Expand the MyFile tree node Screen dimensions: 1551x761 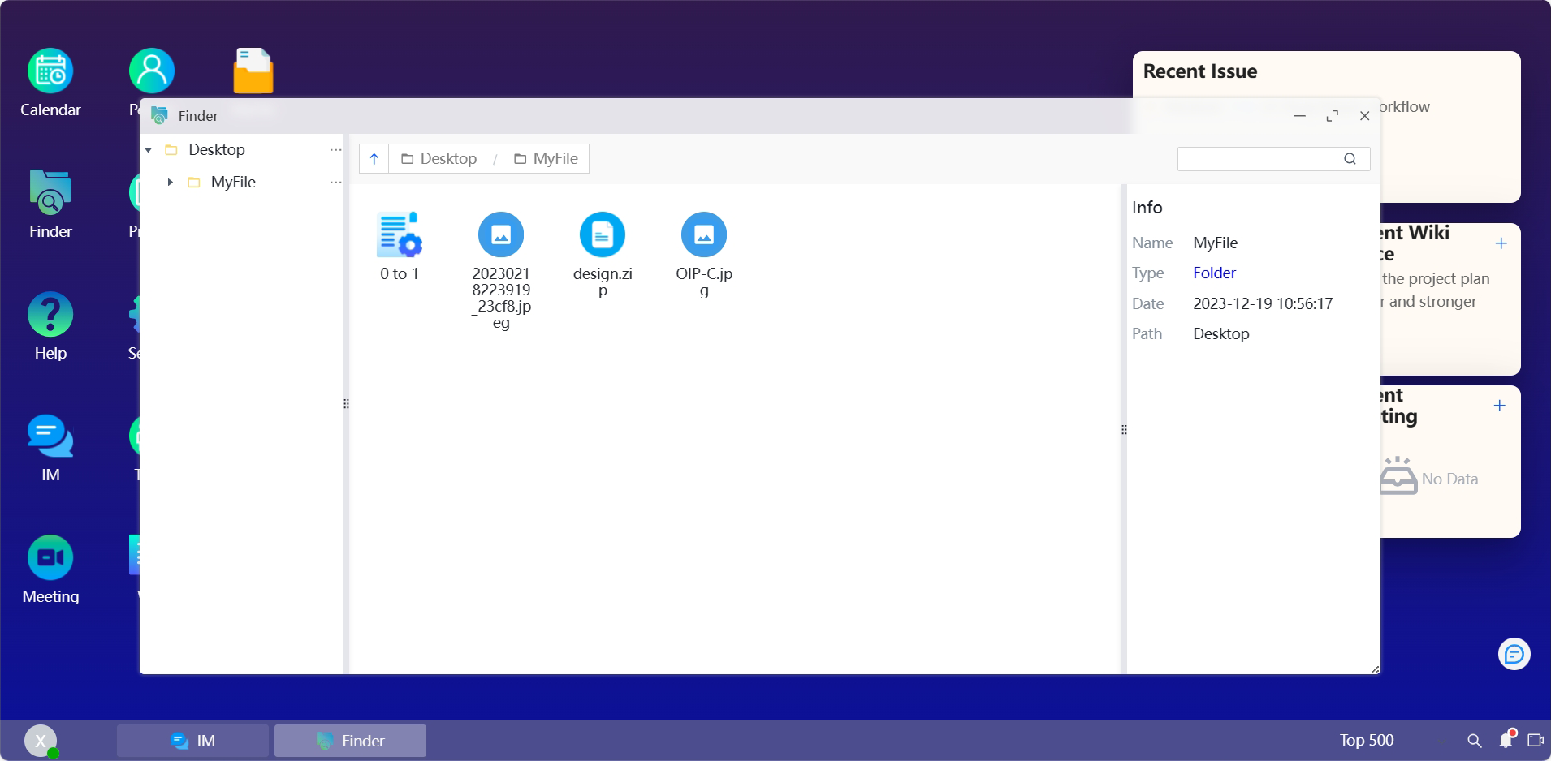(x=170, y=183)
